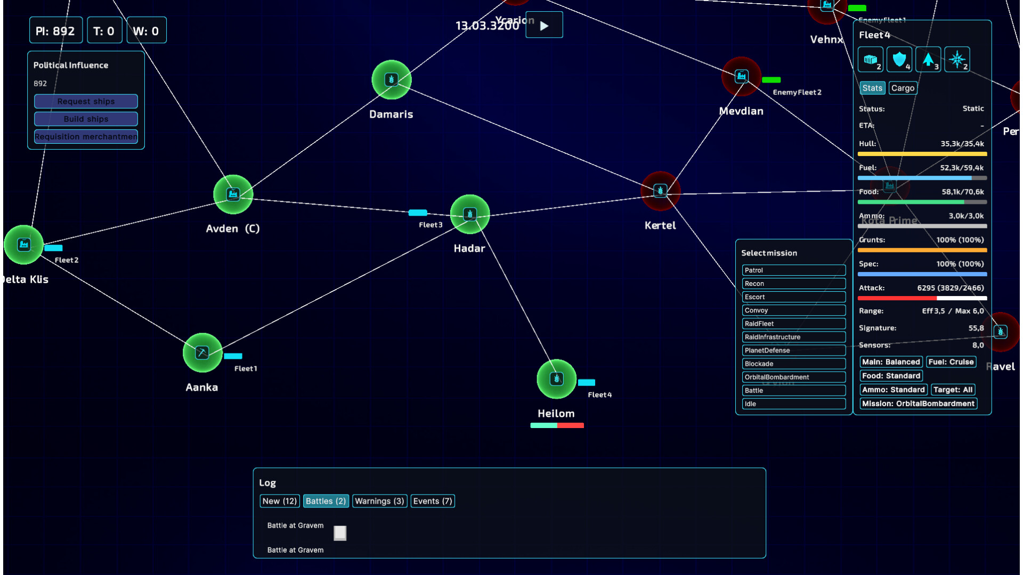Select the Aanka mining planet icon

tap(202, 352)
